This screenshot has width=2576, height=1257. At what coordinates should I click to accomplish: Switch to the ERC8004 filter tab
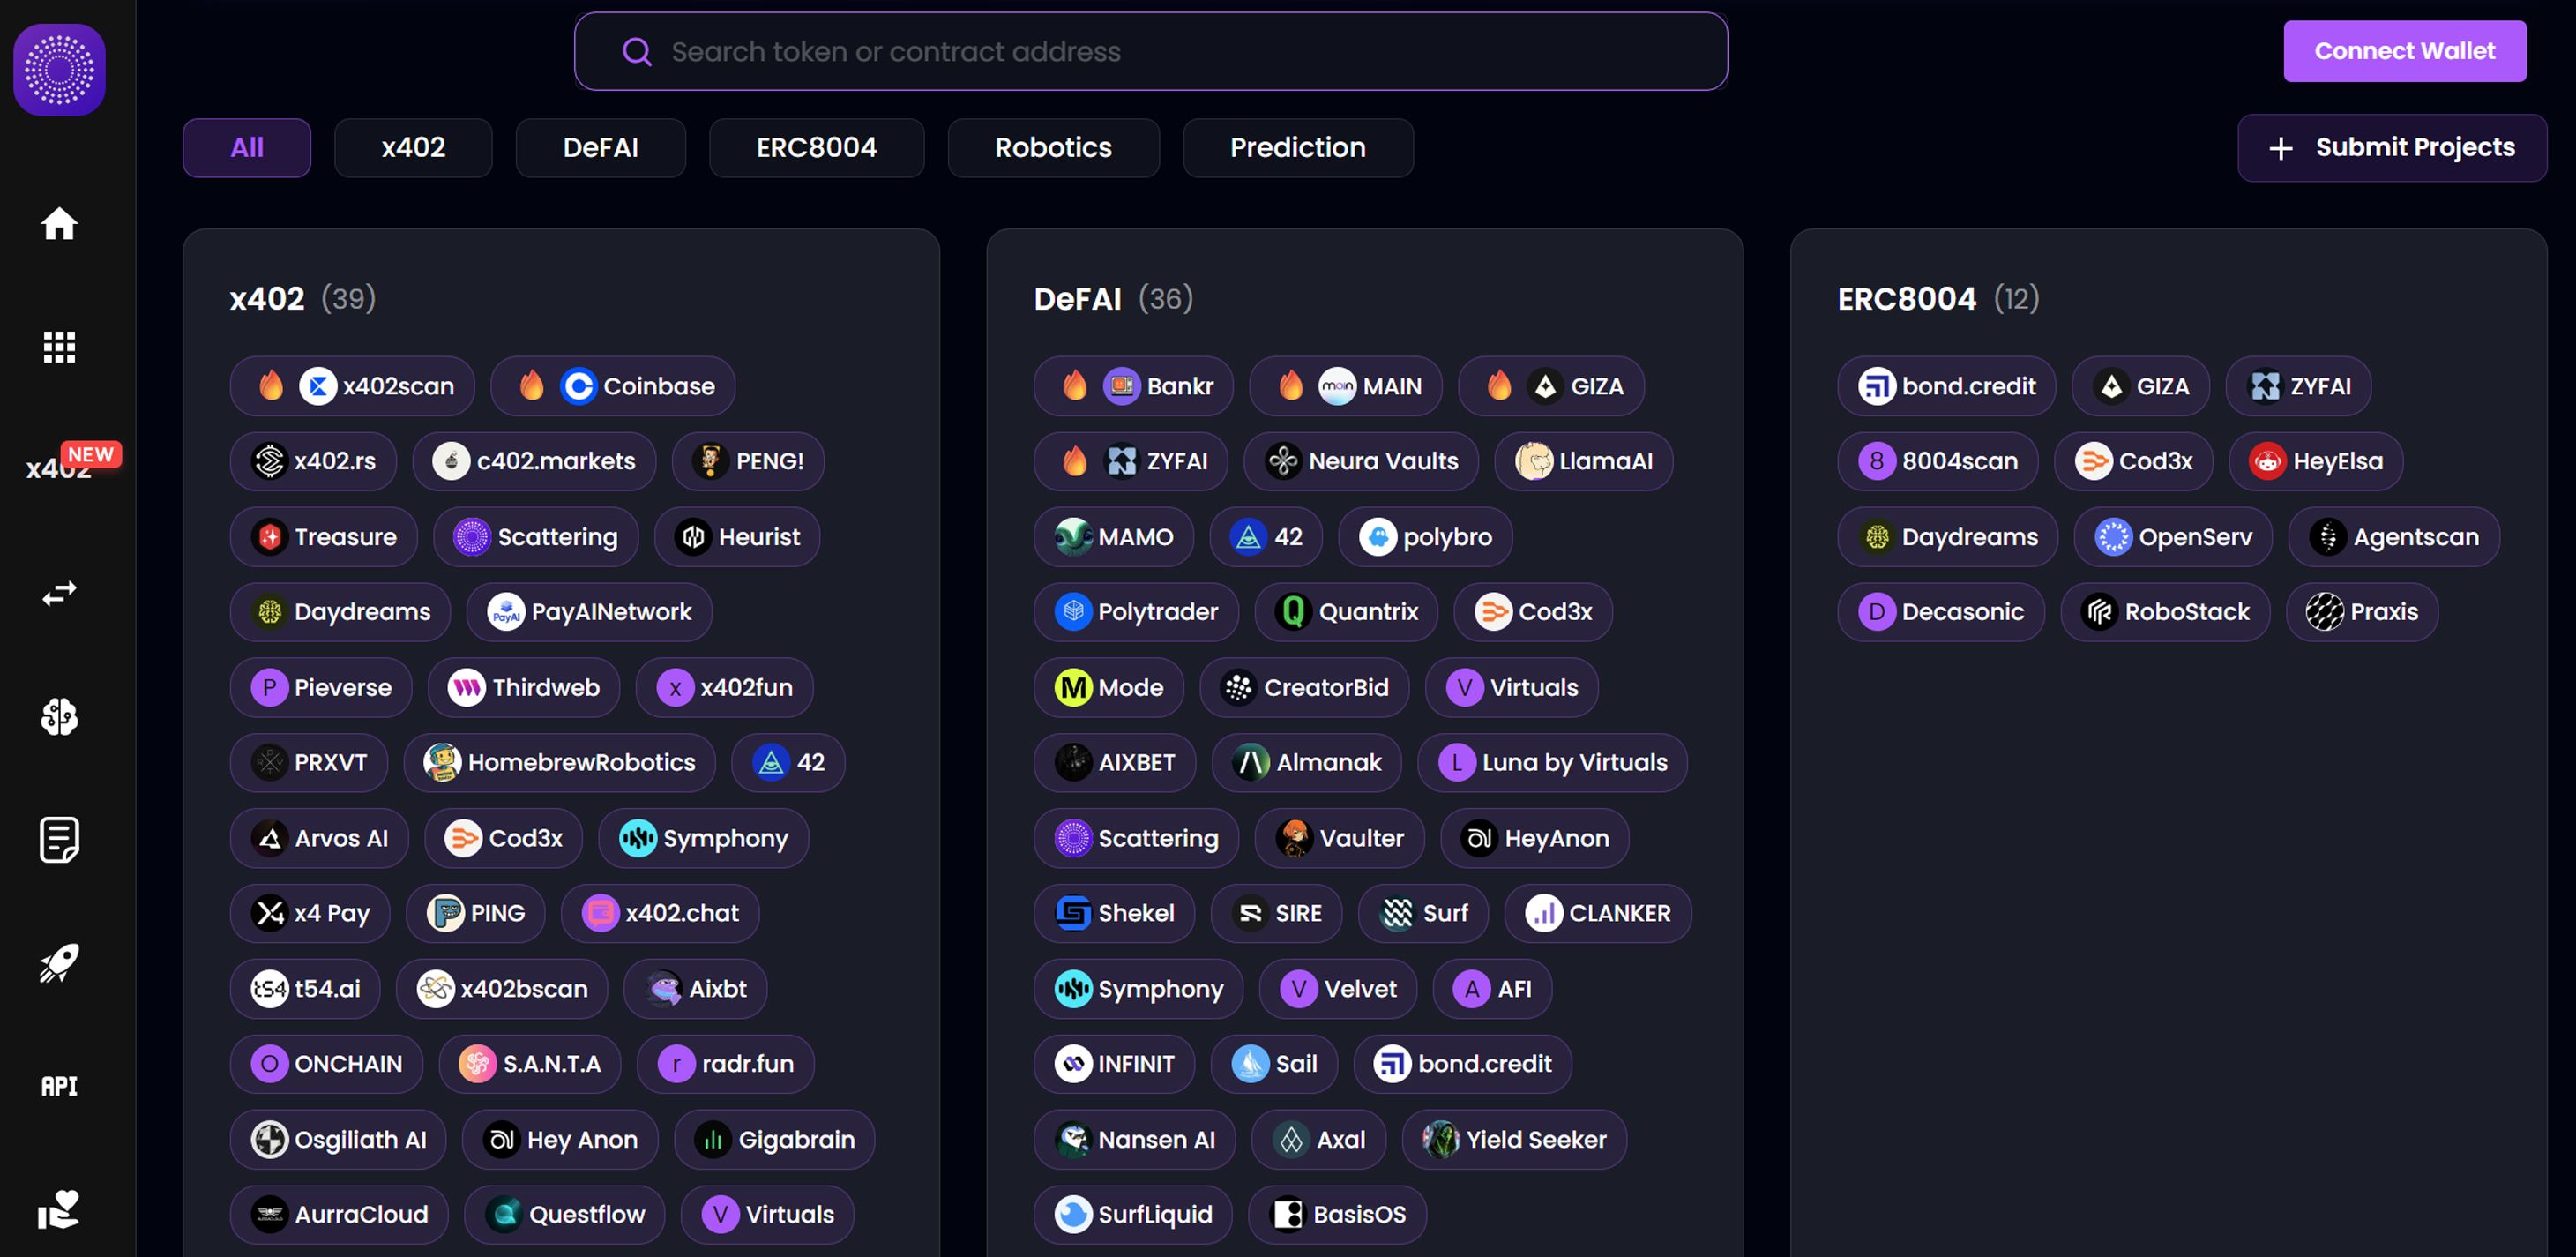(816, 148)
